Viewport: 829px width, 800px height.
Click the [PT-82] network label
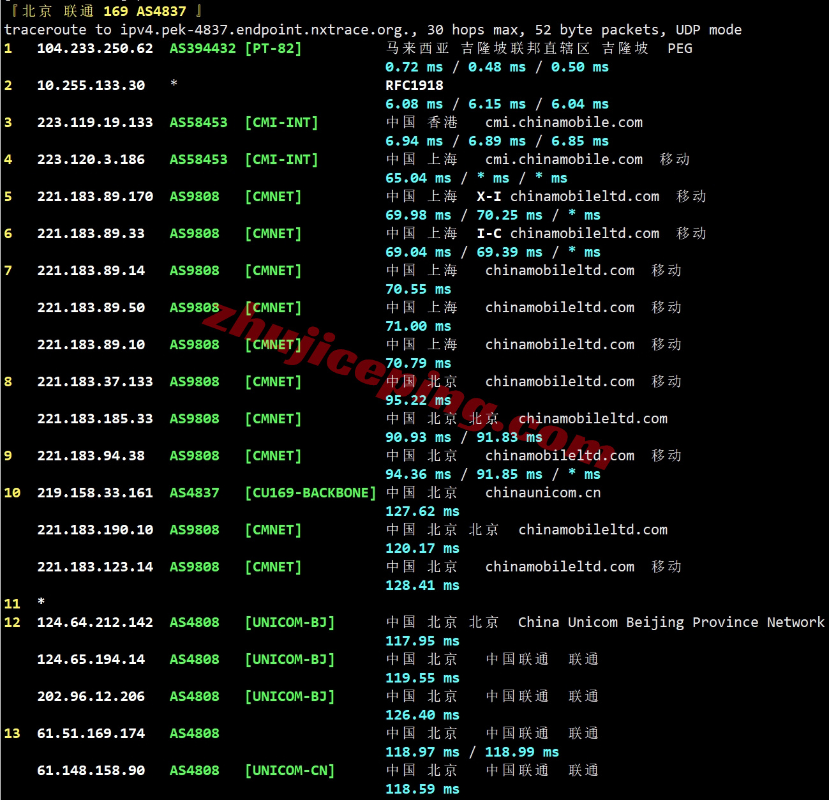[273, 49]
